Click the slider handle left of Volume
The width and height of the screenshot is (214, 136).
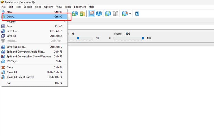pos(78,38)
